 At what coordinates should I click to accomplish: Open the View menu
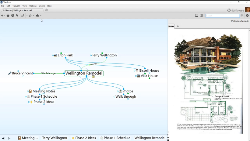[25, 6]
